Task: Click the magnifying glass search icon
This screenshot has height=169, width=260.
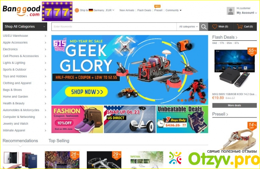Action: (x=204, y=27)
